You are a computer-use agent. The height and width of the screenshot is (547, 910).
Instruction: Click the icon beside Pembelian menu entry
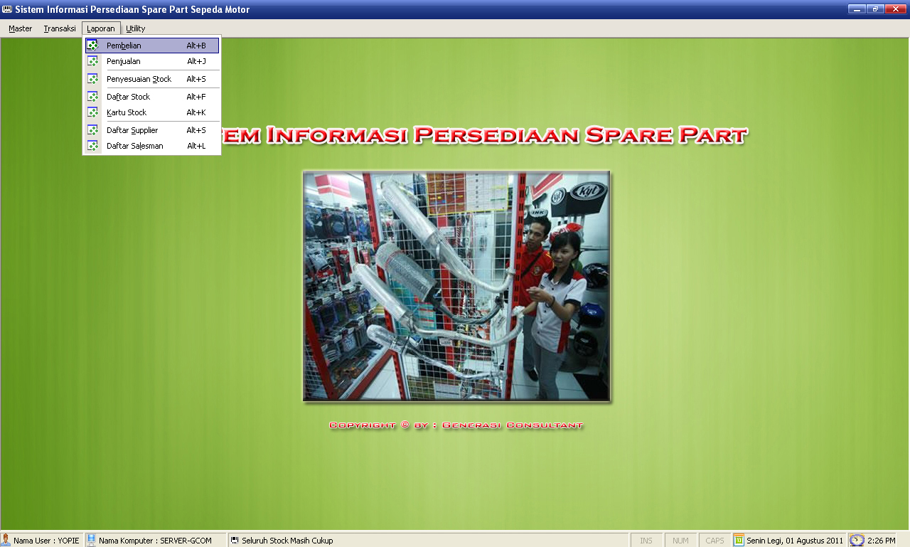pyautogui.click(x=92, y=46)
